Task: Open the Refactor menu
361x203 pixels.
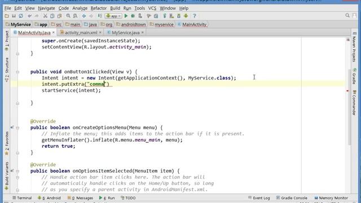Action: pyautogui.click(x=99, y=8)
